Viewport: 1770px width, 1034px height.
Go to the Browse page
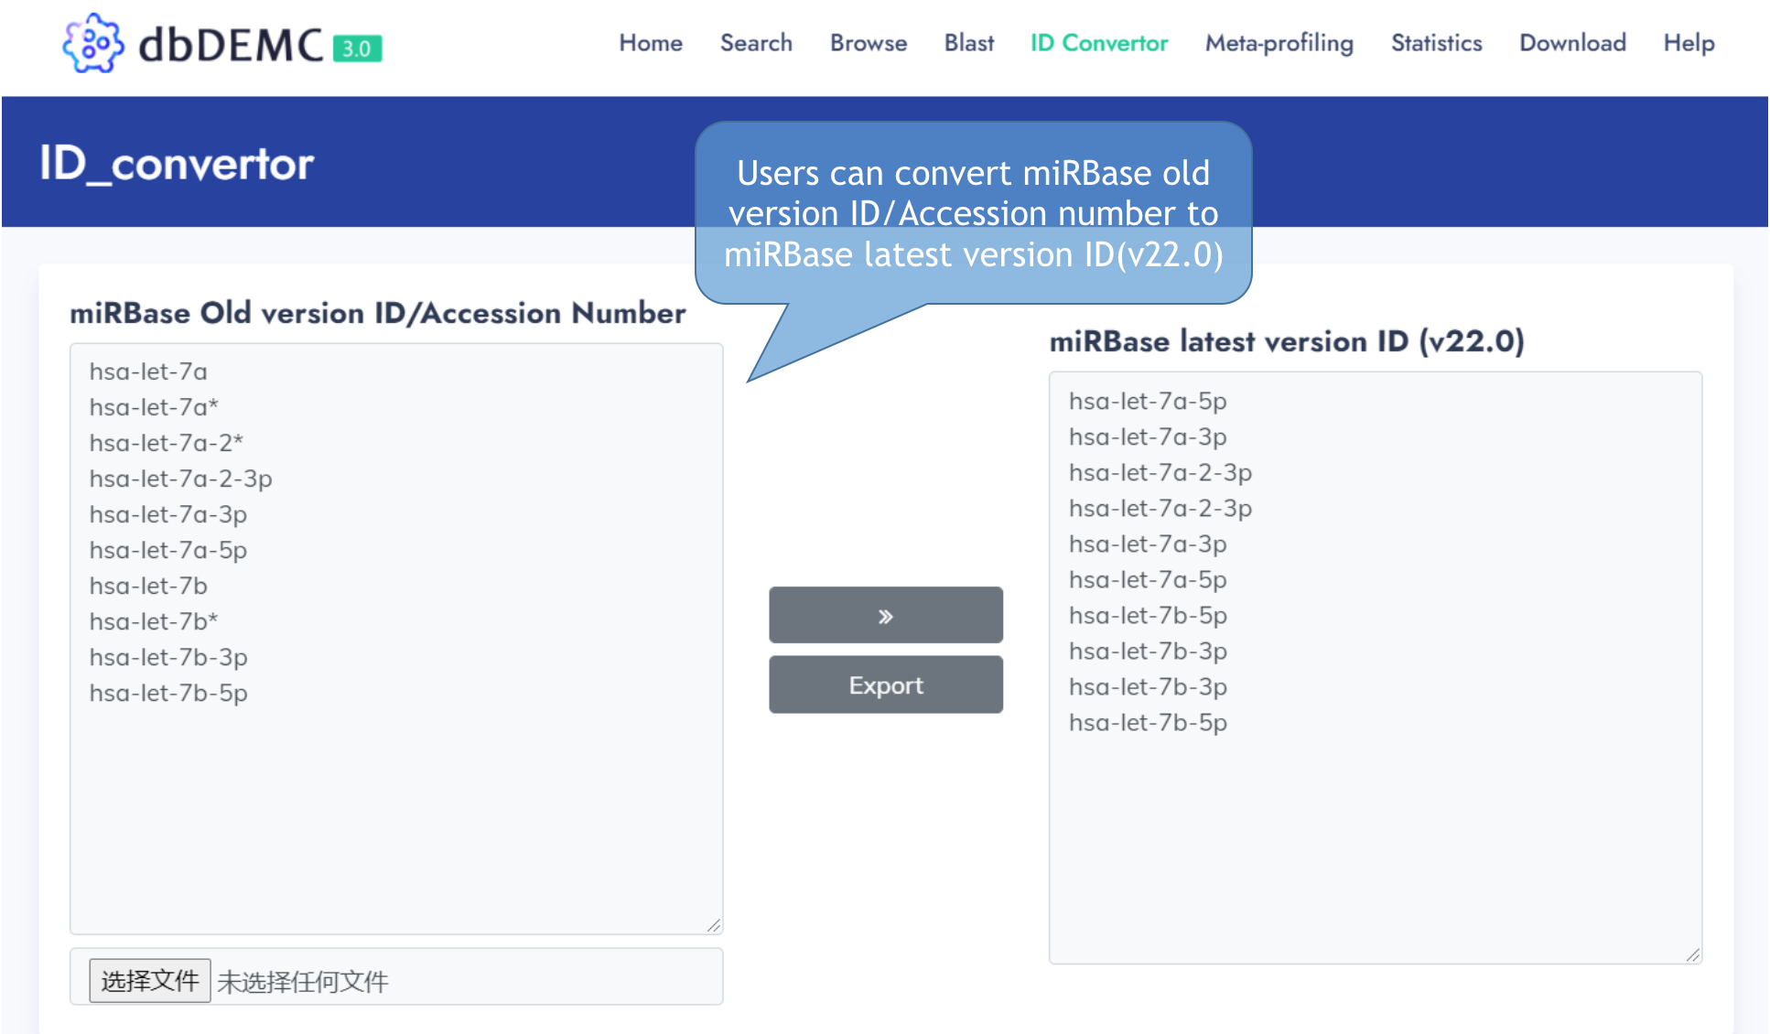(x=869, y=43)
